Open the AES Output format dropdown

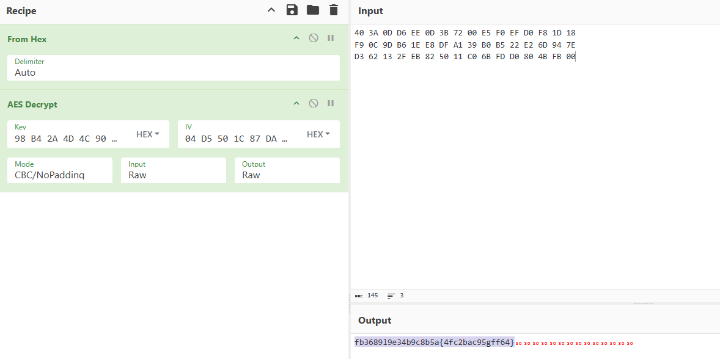click(287, 170)
